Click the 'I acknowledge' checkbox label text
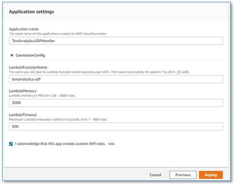 click(x=60, y=144)
